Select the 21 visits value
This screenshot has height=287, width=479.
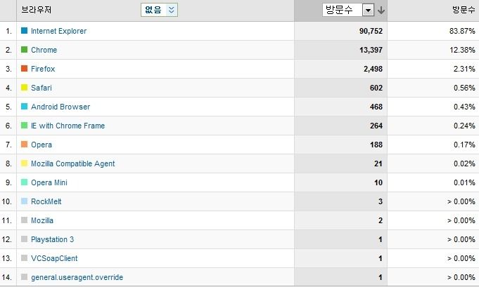(x=378, y=163)
